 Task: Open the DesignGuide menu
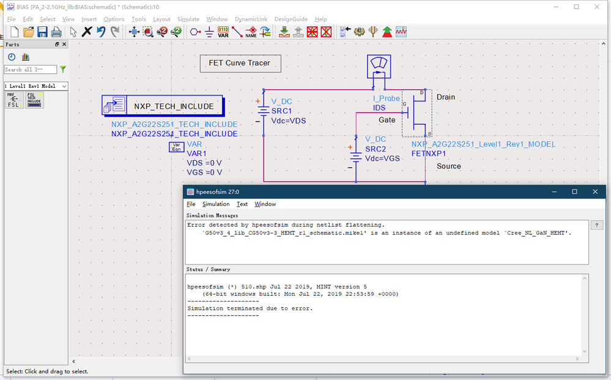pos(291,20)
